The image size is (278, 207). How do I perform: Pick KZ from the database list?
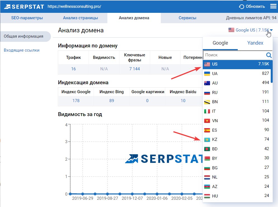tap(237, 139)
